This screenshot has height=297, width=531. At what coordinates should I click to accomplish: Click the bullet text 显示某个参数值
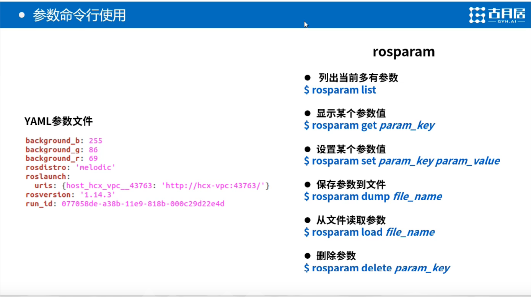coord(351,113)
